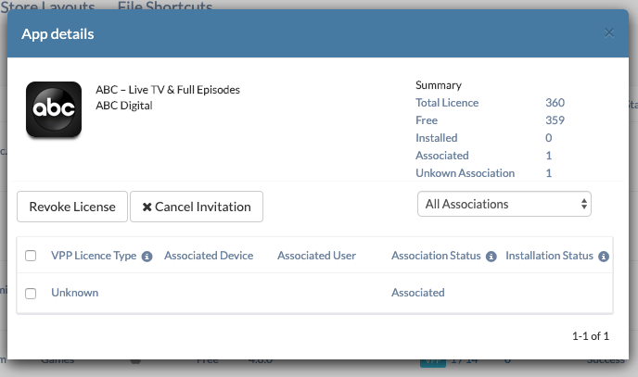Sort by Association Status column

436,256
